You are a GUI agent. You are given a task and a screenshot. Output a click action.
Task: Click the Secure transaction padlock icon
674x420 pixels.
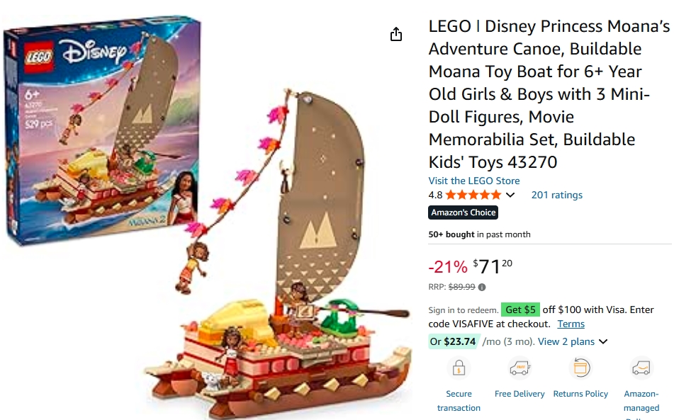click(459, 368)
